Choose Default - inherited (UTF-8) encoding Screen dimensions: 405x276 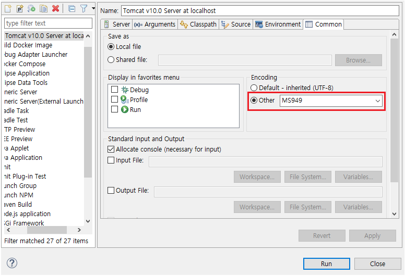point(254,88)
